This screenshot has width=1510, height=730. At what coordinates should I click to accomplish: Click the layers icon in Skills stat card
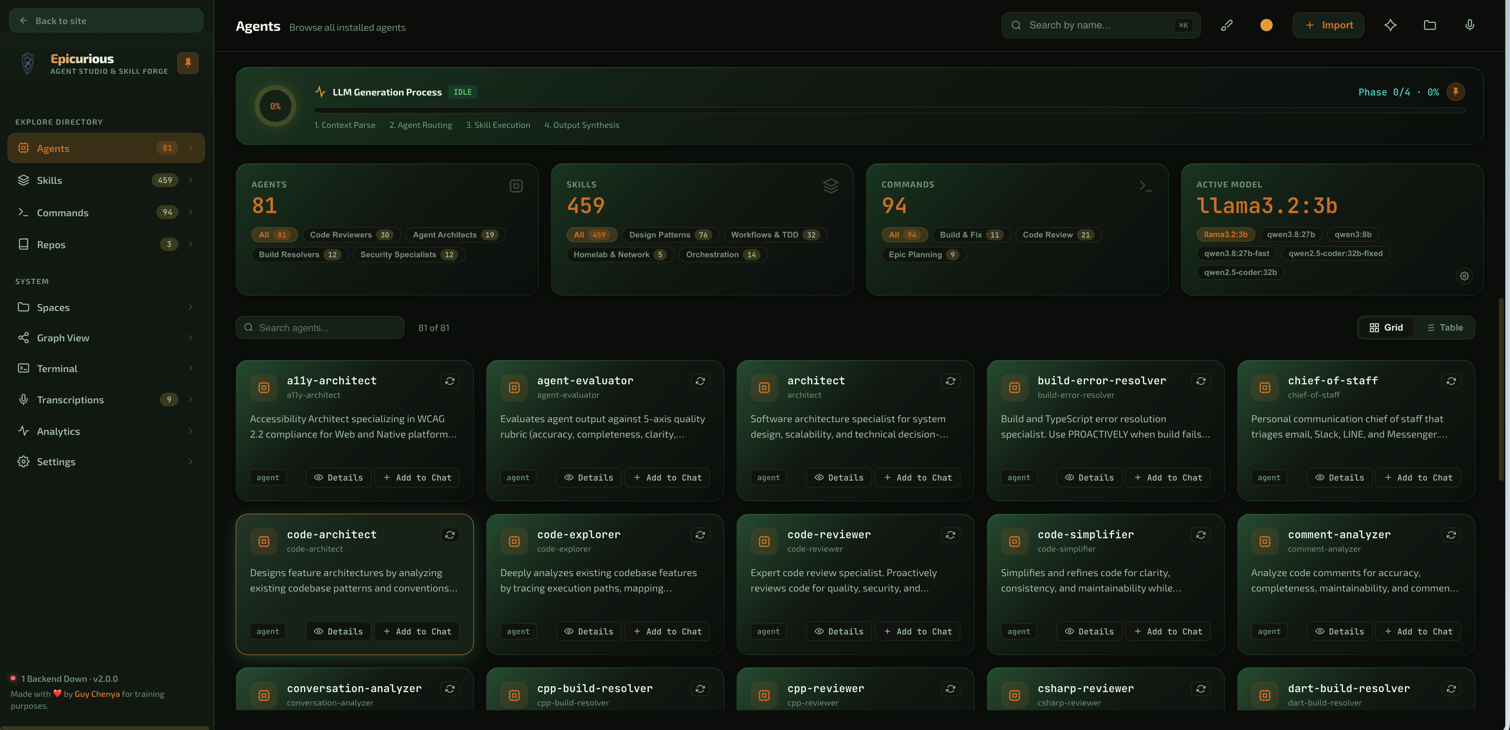pos(830,186)
